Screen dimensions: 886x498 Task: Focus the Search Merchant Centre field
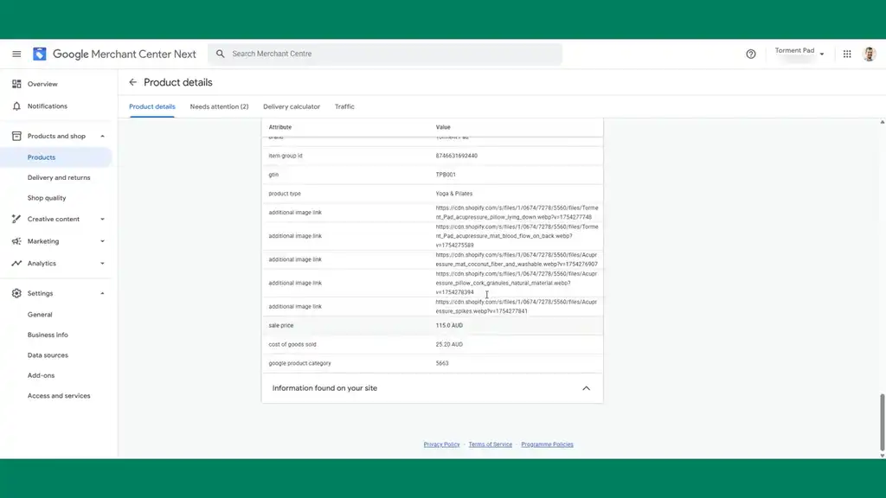point(385,54)
